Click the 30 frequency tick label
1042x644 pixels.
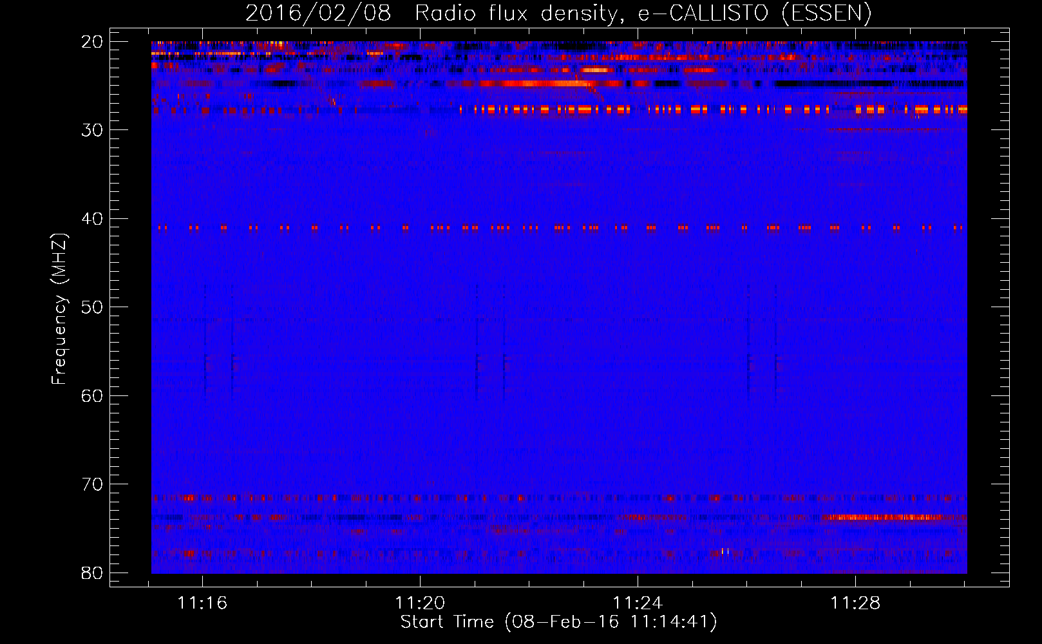[x=92, y=130]
